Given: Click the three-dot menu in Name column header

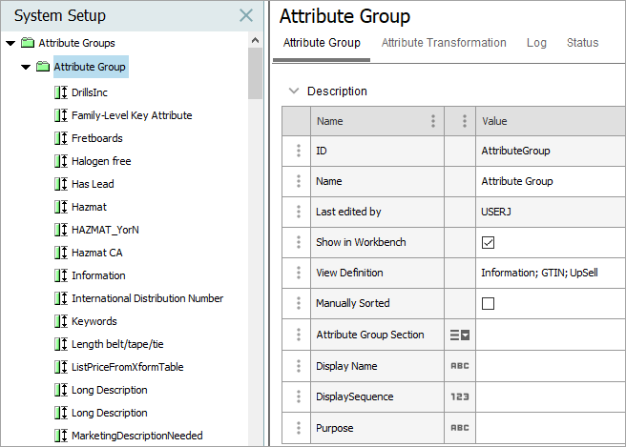Looking at the screenshot, I should (x=433, y=121).
